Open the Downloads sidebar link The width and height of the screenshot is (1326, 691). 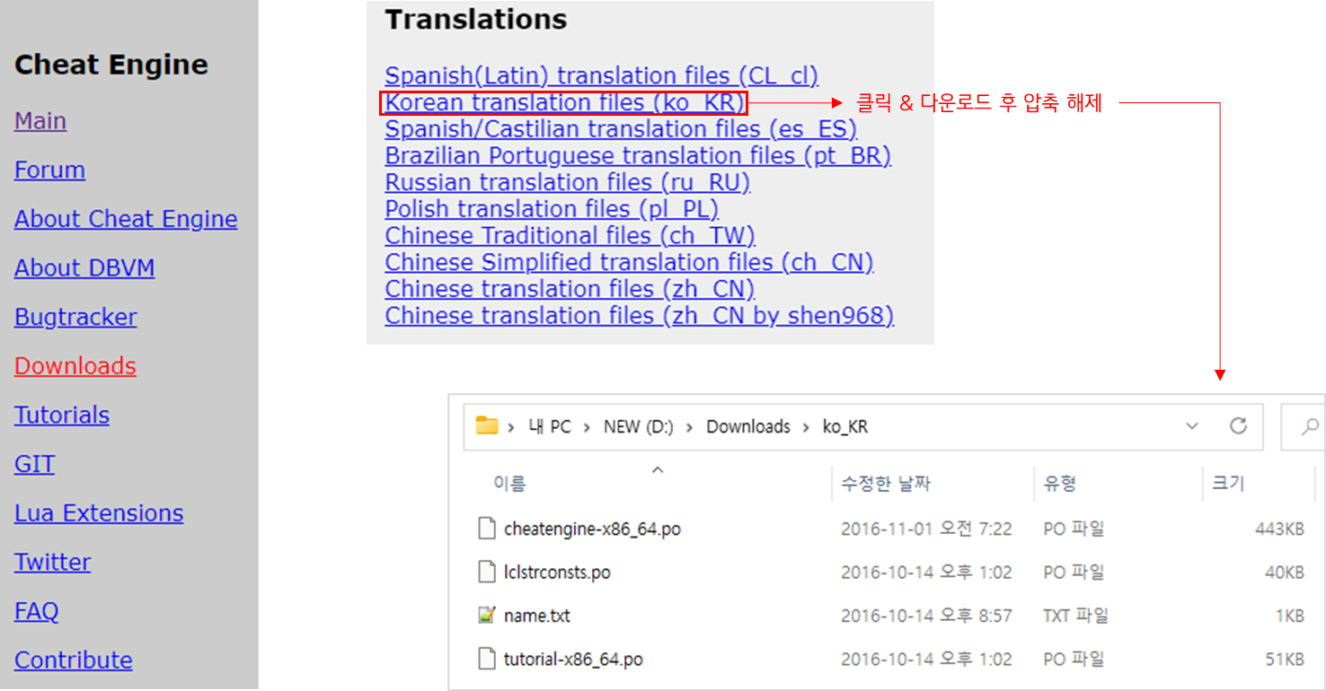click(x=75, y=366)
